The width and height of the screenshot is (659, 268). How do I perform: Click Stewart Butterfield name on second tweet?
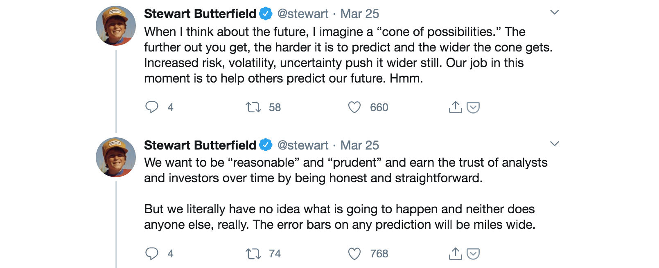tap(200, 145)
